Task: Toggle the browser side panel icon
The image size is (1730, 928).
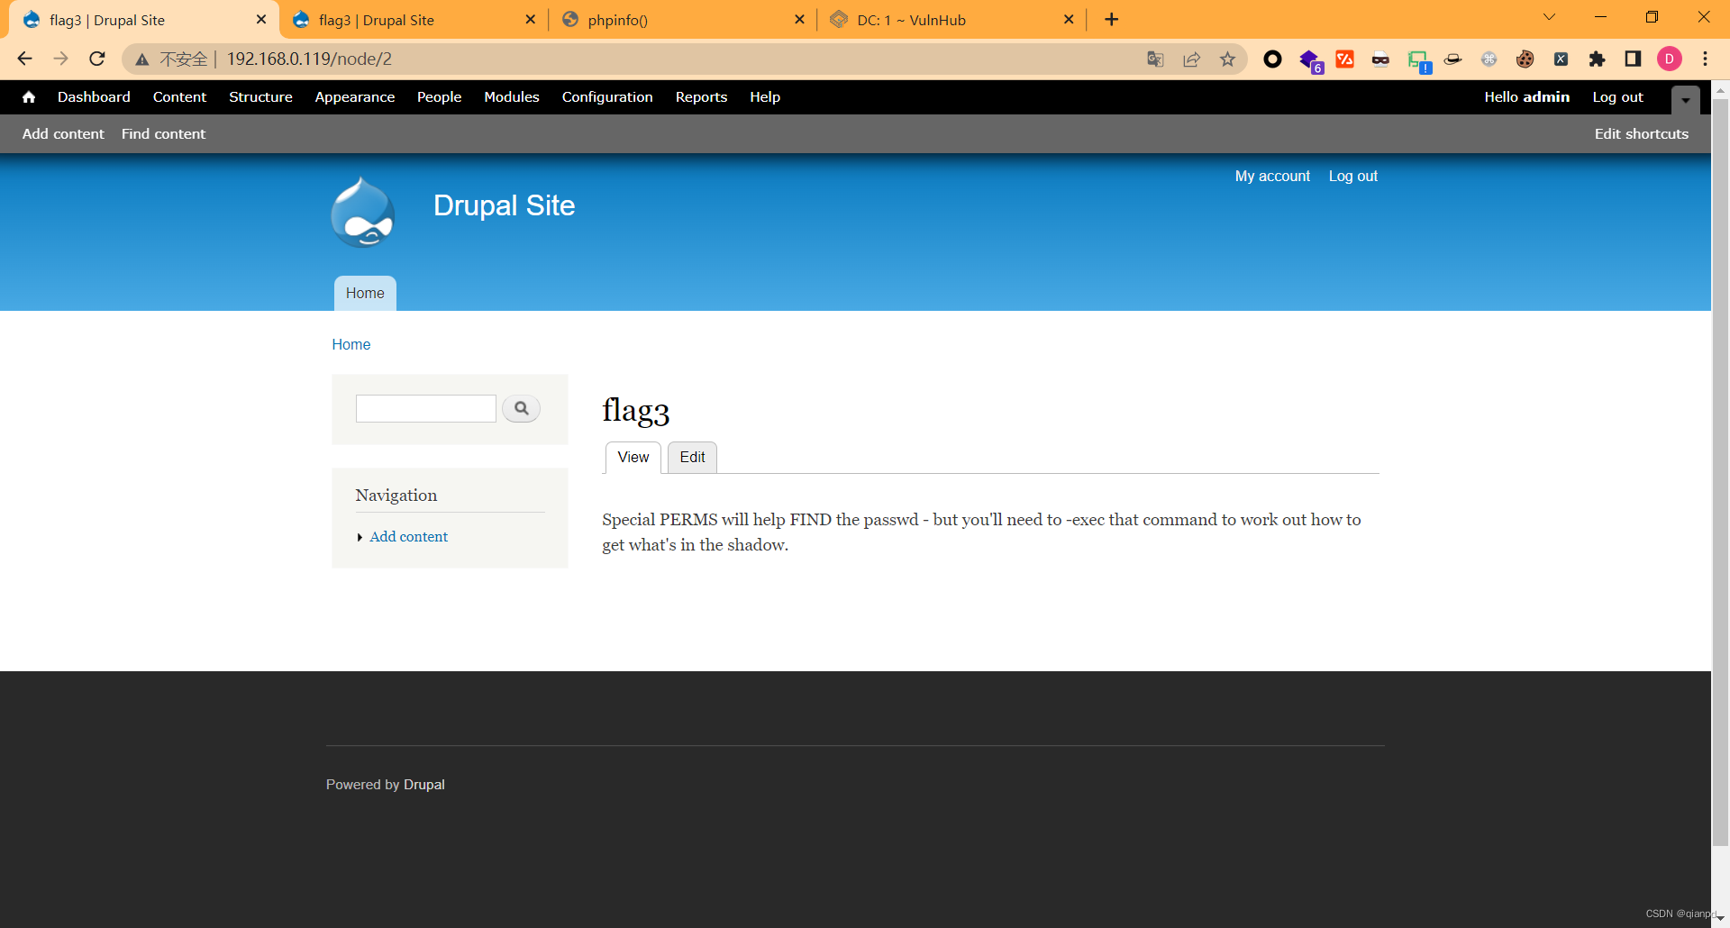Action: [x=1633, y=59]
